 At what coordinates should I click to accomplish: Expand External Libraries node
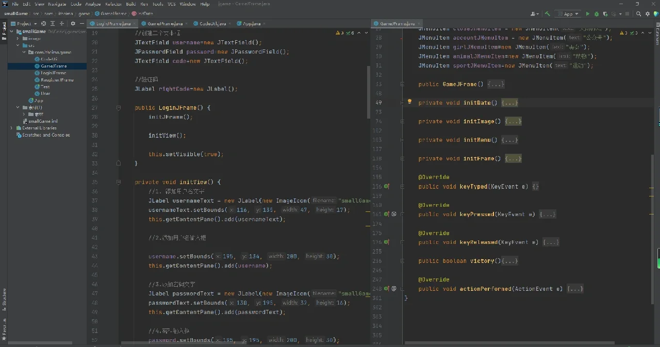click(x=12, y=128)
